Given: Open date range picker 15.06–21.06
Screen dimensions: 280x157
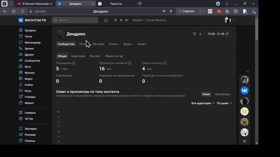Looking at the screenshot, I should point(218,34).
